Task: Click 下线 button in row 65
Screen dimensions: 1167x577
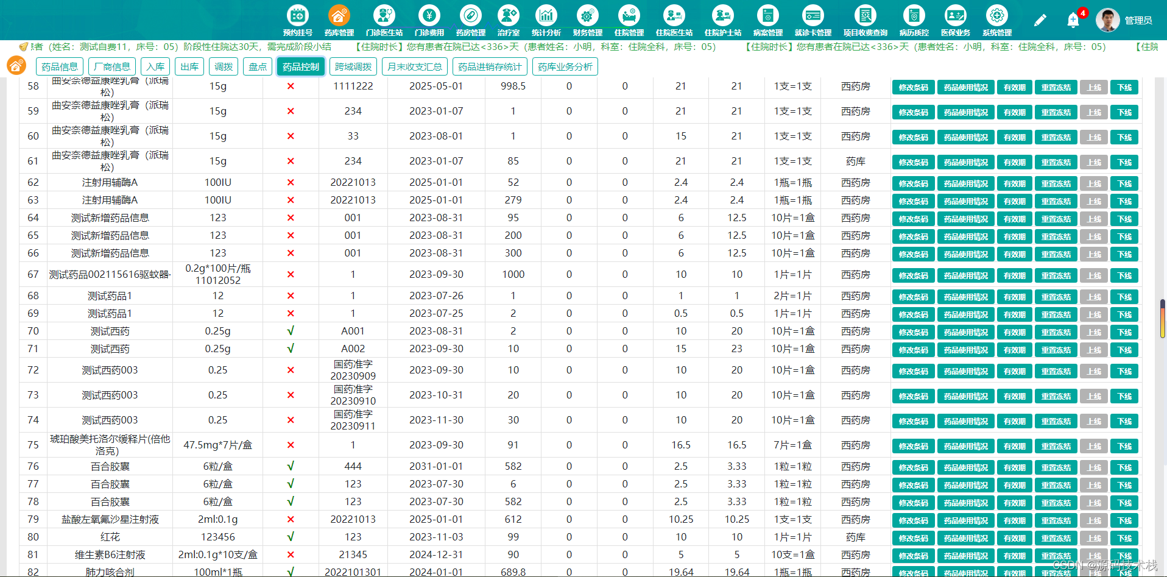Action: click(1124, 236)
